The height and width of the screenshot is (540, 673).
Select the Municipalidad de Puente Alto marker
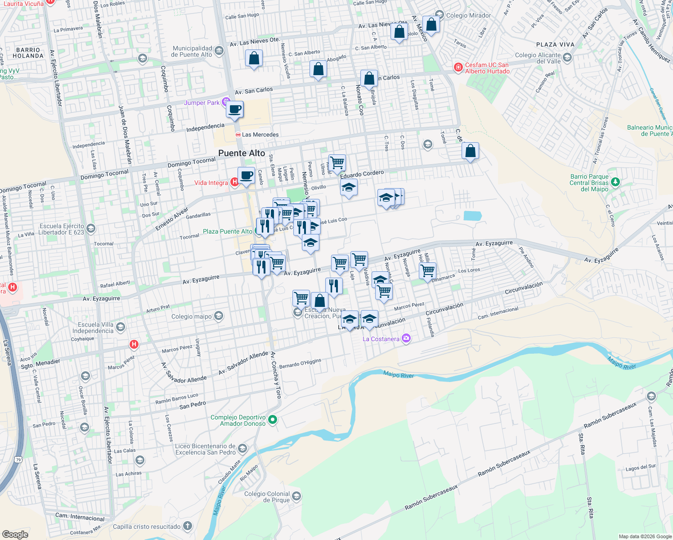tap(219, 51)
